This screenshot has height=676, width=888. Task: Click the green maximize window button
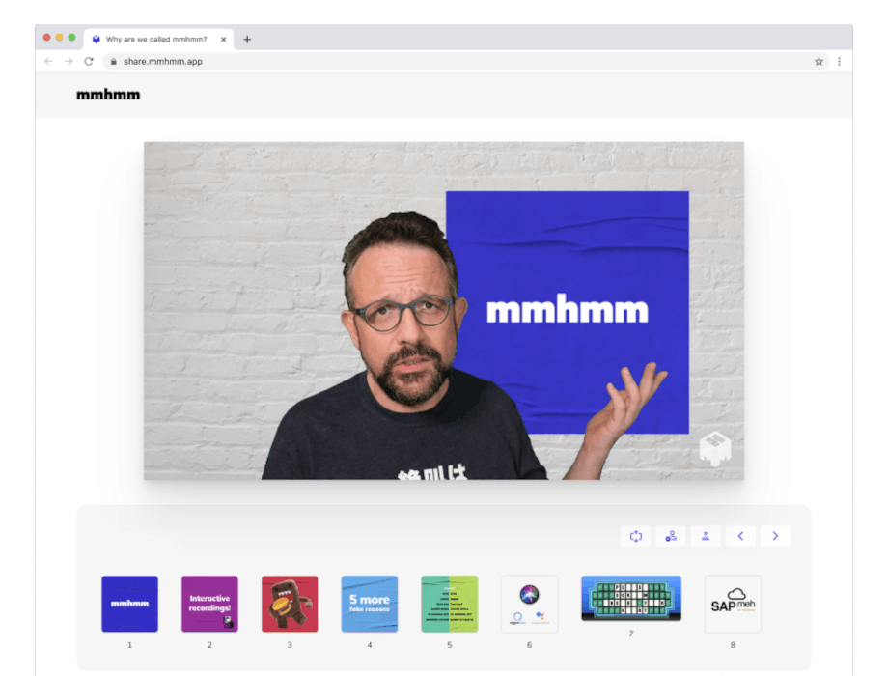[72, 38]
